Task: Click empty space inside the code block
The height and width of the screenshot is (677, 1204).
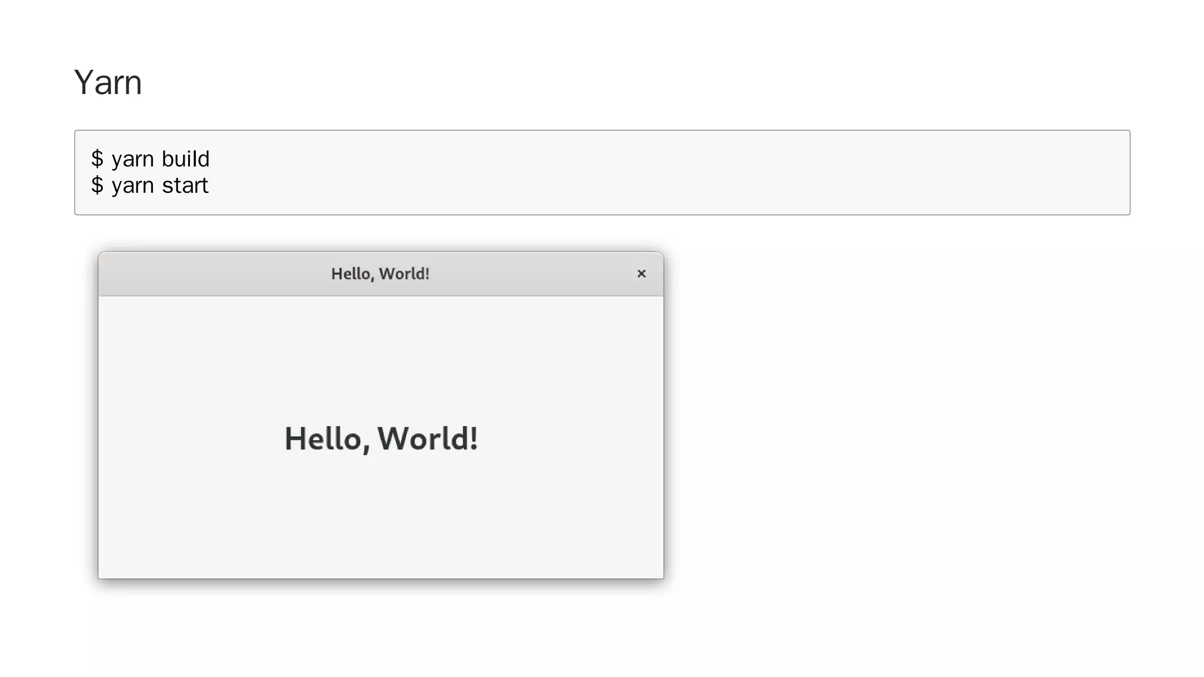Action: click(x=647, y=173)
